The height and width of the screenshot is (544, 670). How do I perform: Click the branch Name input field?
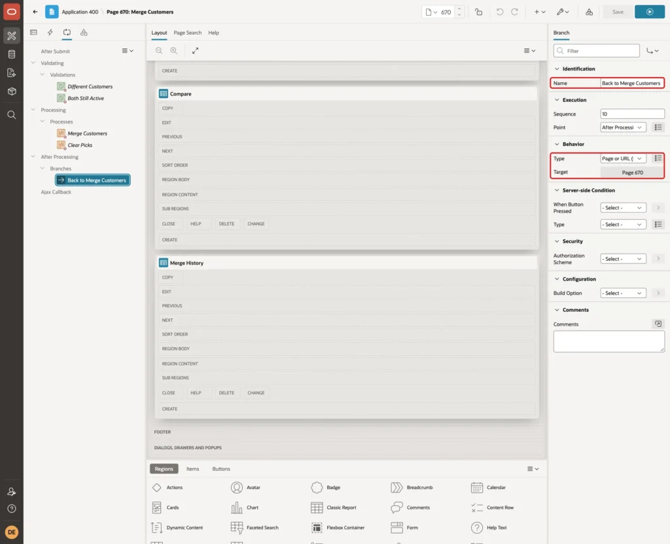click(631, 83)
